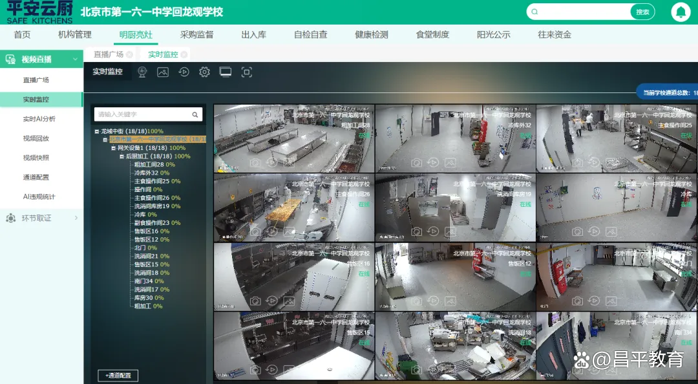Collapse the 网关设备1 tree node

[113, 148]
